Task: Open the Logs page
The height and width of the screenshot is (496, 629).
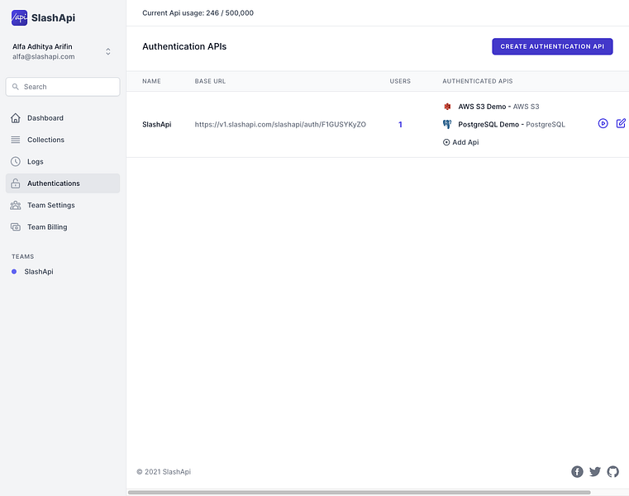Action: tap(36, 162)
